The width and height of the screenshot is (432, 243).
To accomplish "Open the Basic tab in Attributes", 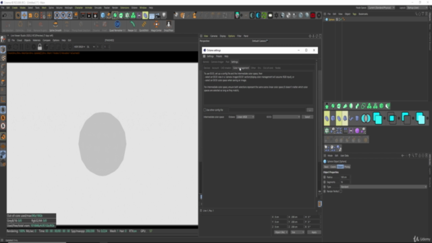I will click(326, 167).
